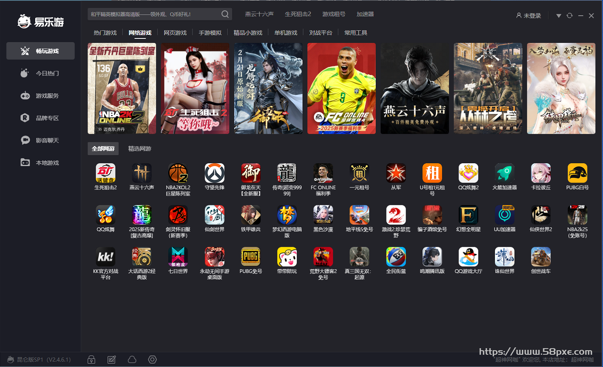Open 卡拉彼丘 game icon
The height and width of the screenshot is (367, 603).
click(x=541, y=173)
